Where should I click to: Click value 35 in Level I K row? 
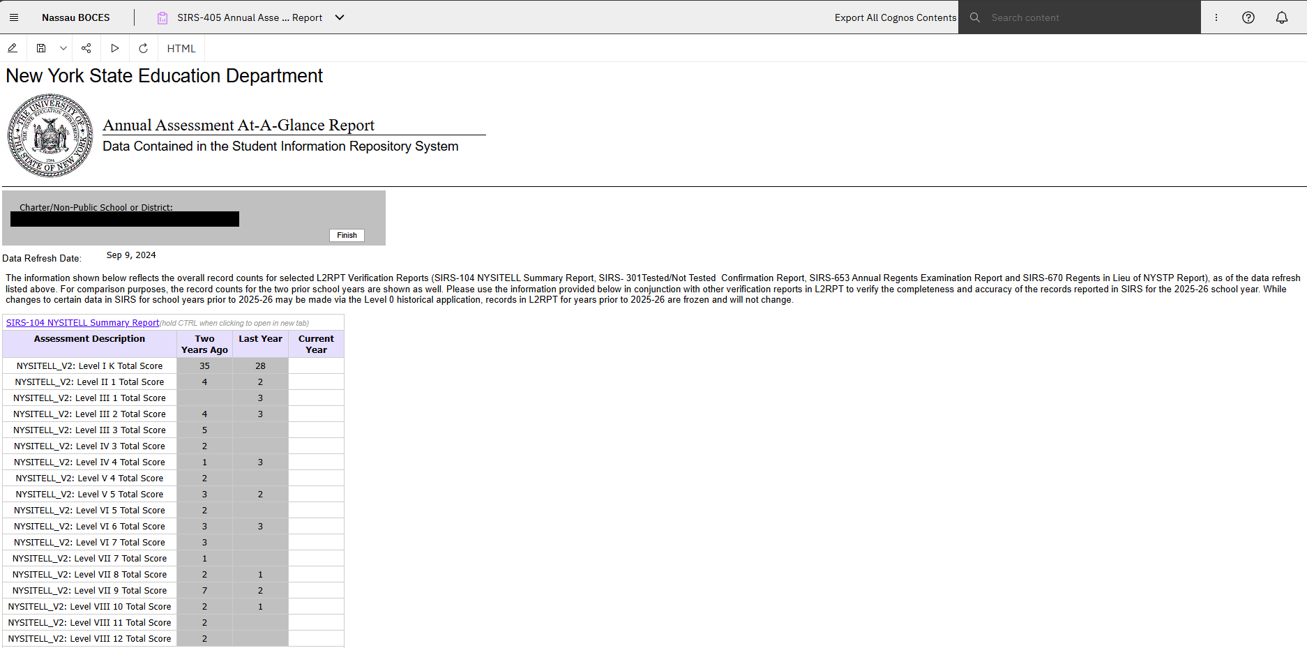[204, 366]
